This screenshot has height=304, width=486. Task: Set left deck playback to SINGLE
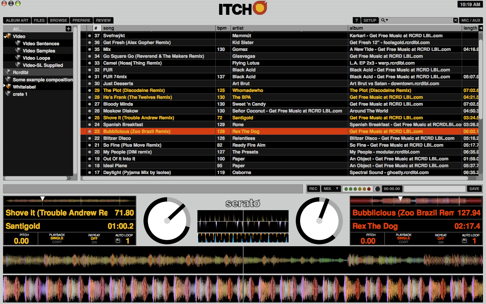point(57,238)
